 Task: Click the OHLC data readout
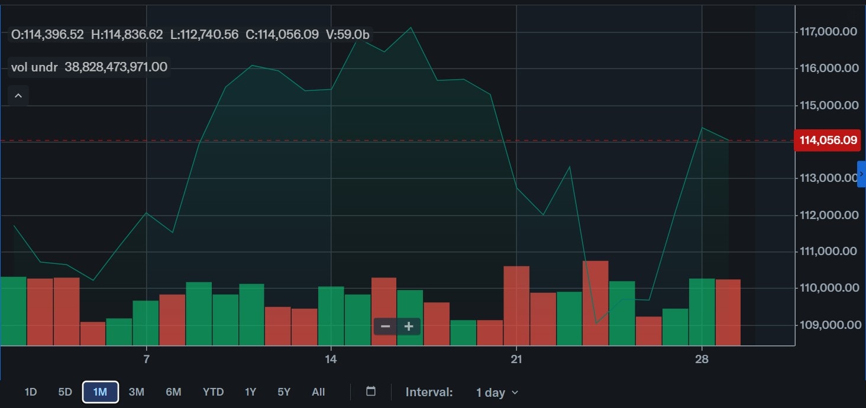(189, 34)
